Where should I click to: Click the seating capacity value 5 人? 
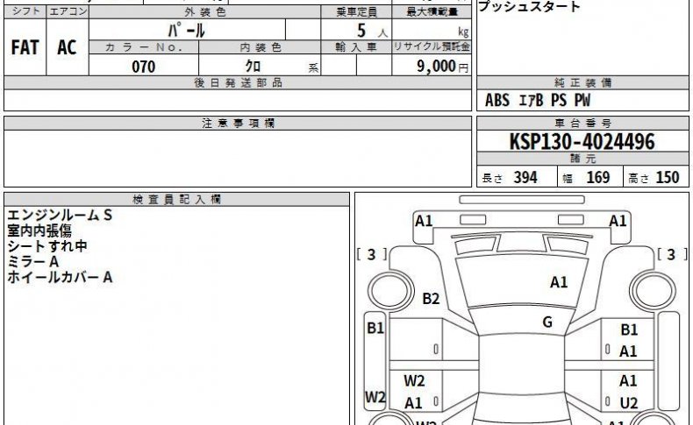(x=372, y=31)
